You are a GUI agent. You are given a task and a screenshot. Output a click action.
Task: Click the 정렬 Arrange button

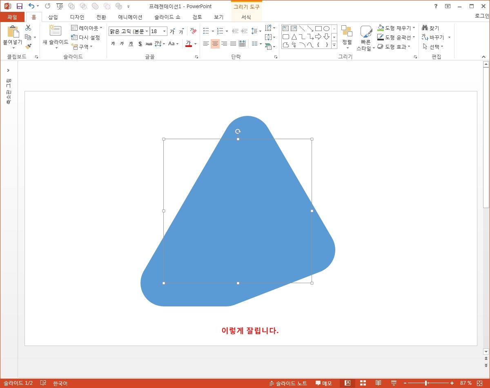tap(347, 37)
